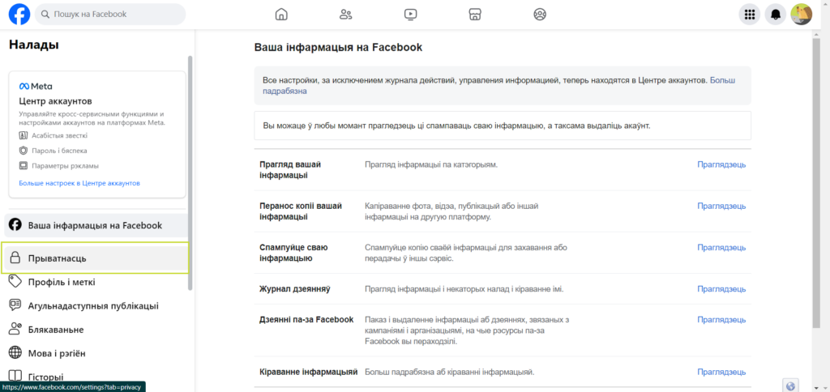Open the Friends icon in top bar

pos(345,15)
